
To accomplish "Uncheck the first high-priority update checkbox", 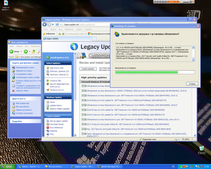I will pyautogui.click(x=83, y=86).
